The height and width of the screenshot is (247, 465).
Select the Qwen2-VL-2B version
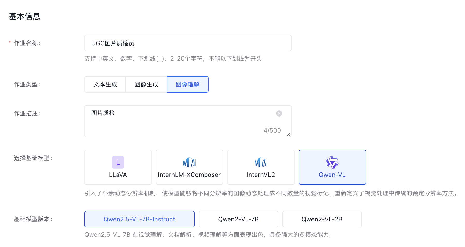pos(322,219)
